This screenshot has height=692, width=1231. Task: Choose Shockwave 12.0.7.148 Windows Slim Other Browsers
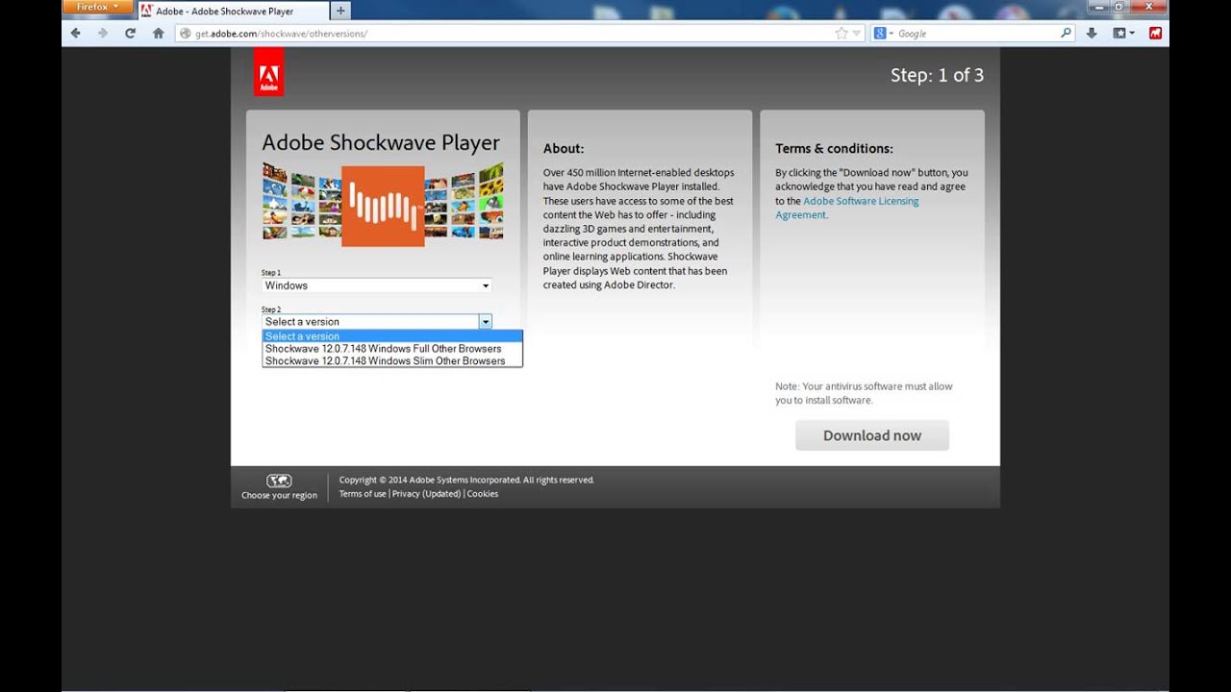click(x=392, y=361)
